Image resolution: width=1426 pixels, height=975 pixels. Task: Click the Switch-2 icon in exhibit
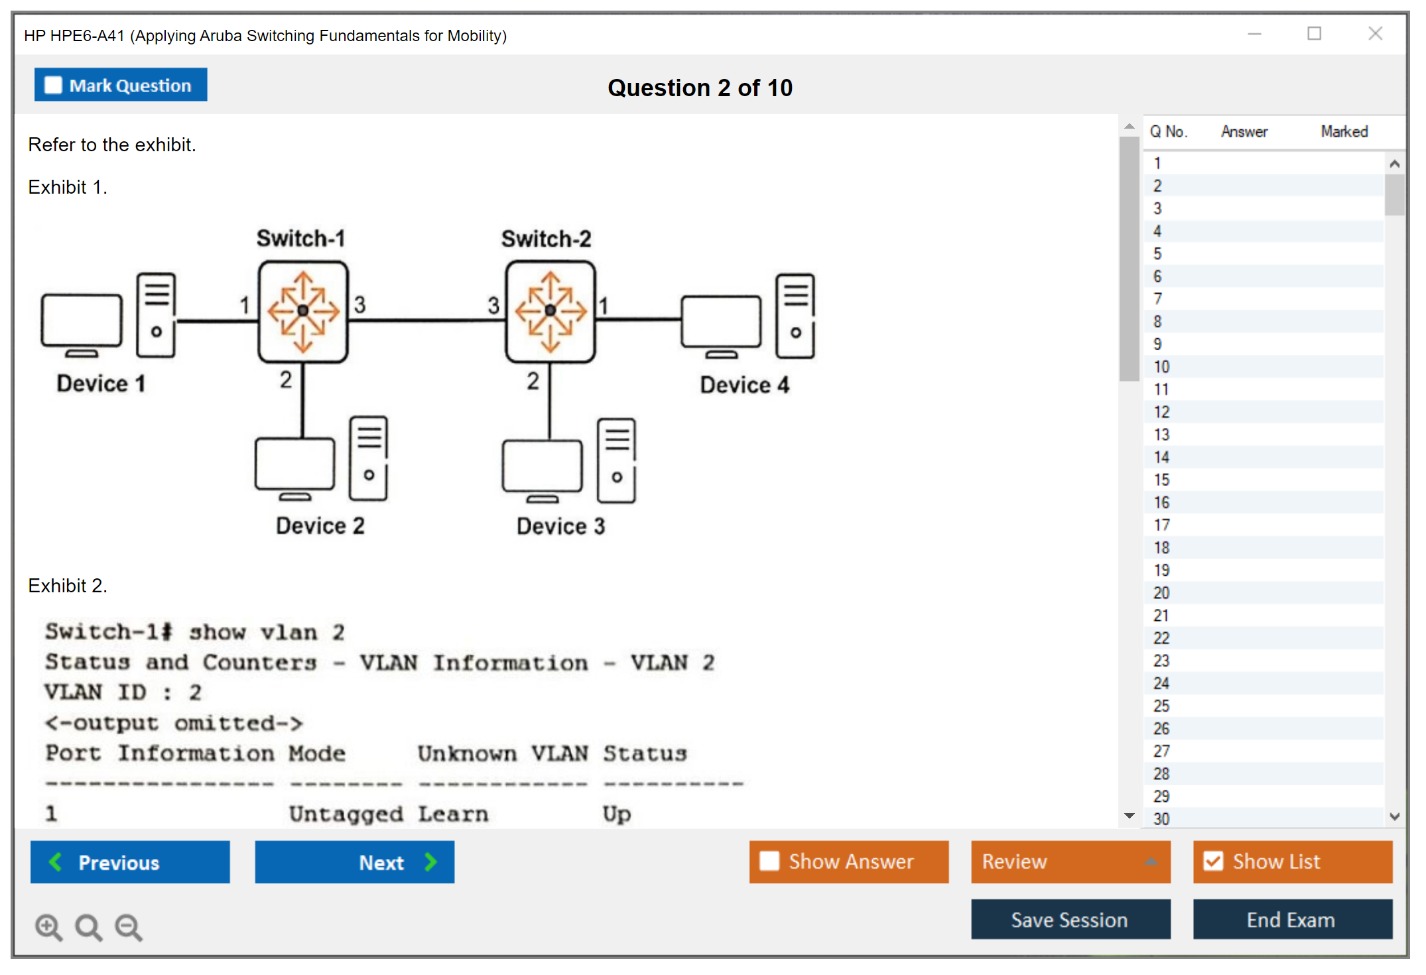[x=550, y=311]
